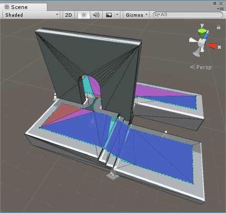Click the humanoid agent icon near wall
The image size is (226, 213).
55,97
